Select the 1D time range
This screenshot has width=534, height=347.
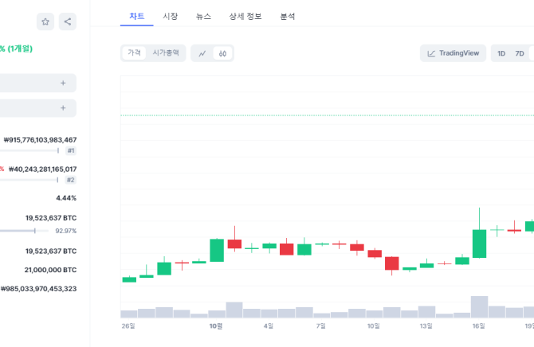point(501,53)
